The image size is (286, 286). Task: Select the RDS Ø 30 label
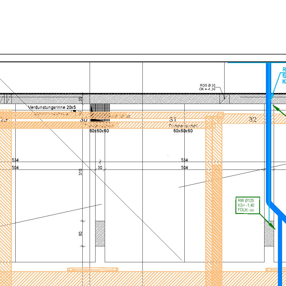208,85
